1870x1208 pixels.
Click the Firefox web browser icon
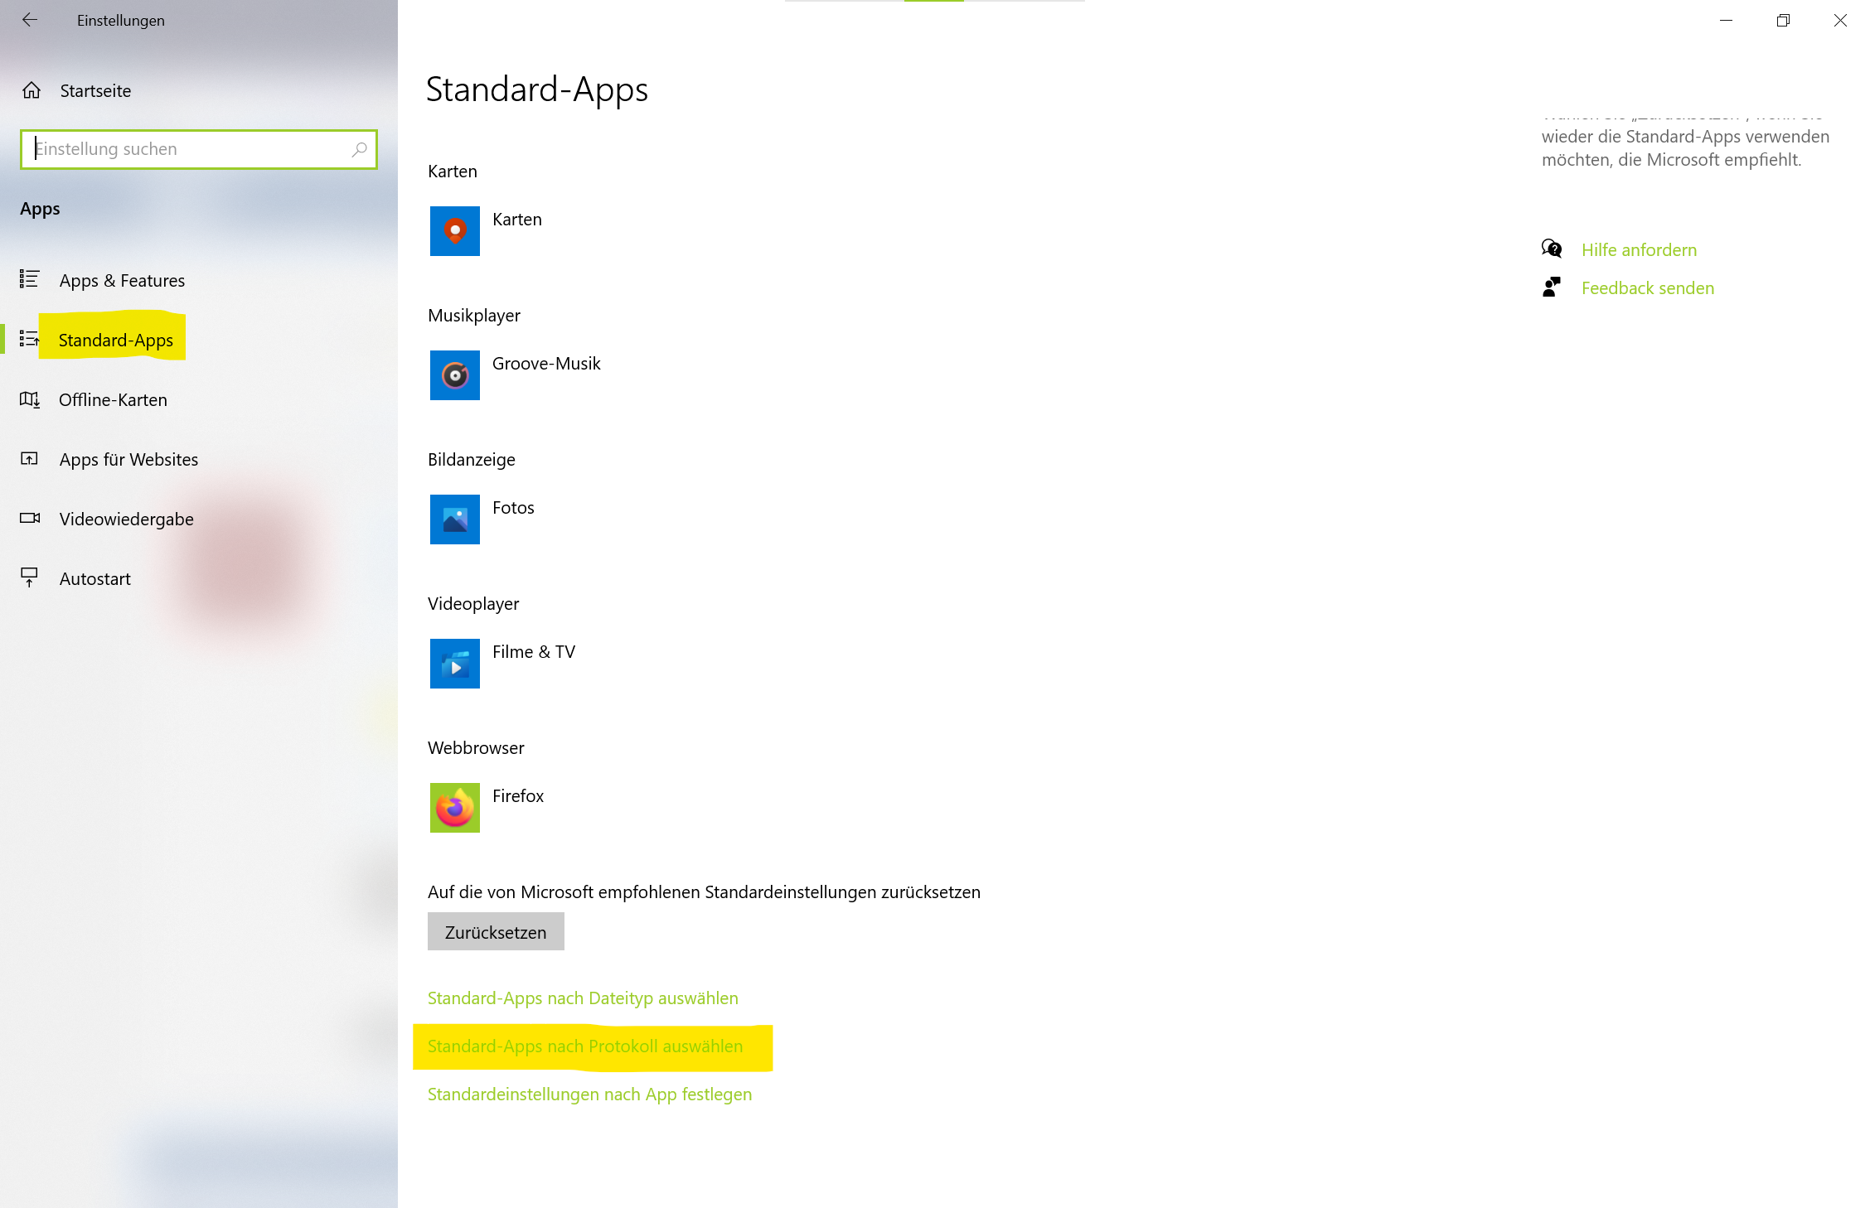pos(454,808)
